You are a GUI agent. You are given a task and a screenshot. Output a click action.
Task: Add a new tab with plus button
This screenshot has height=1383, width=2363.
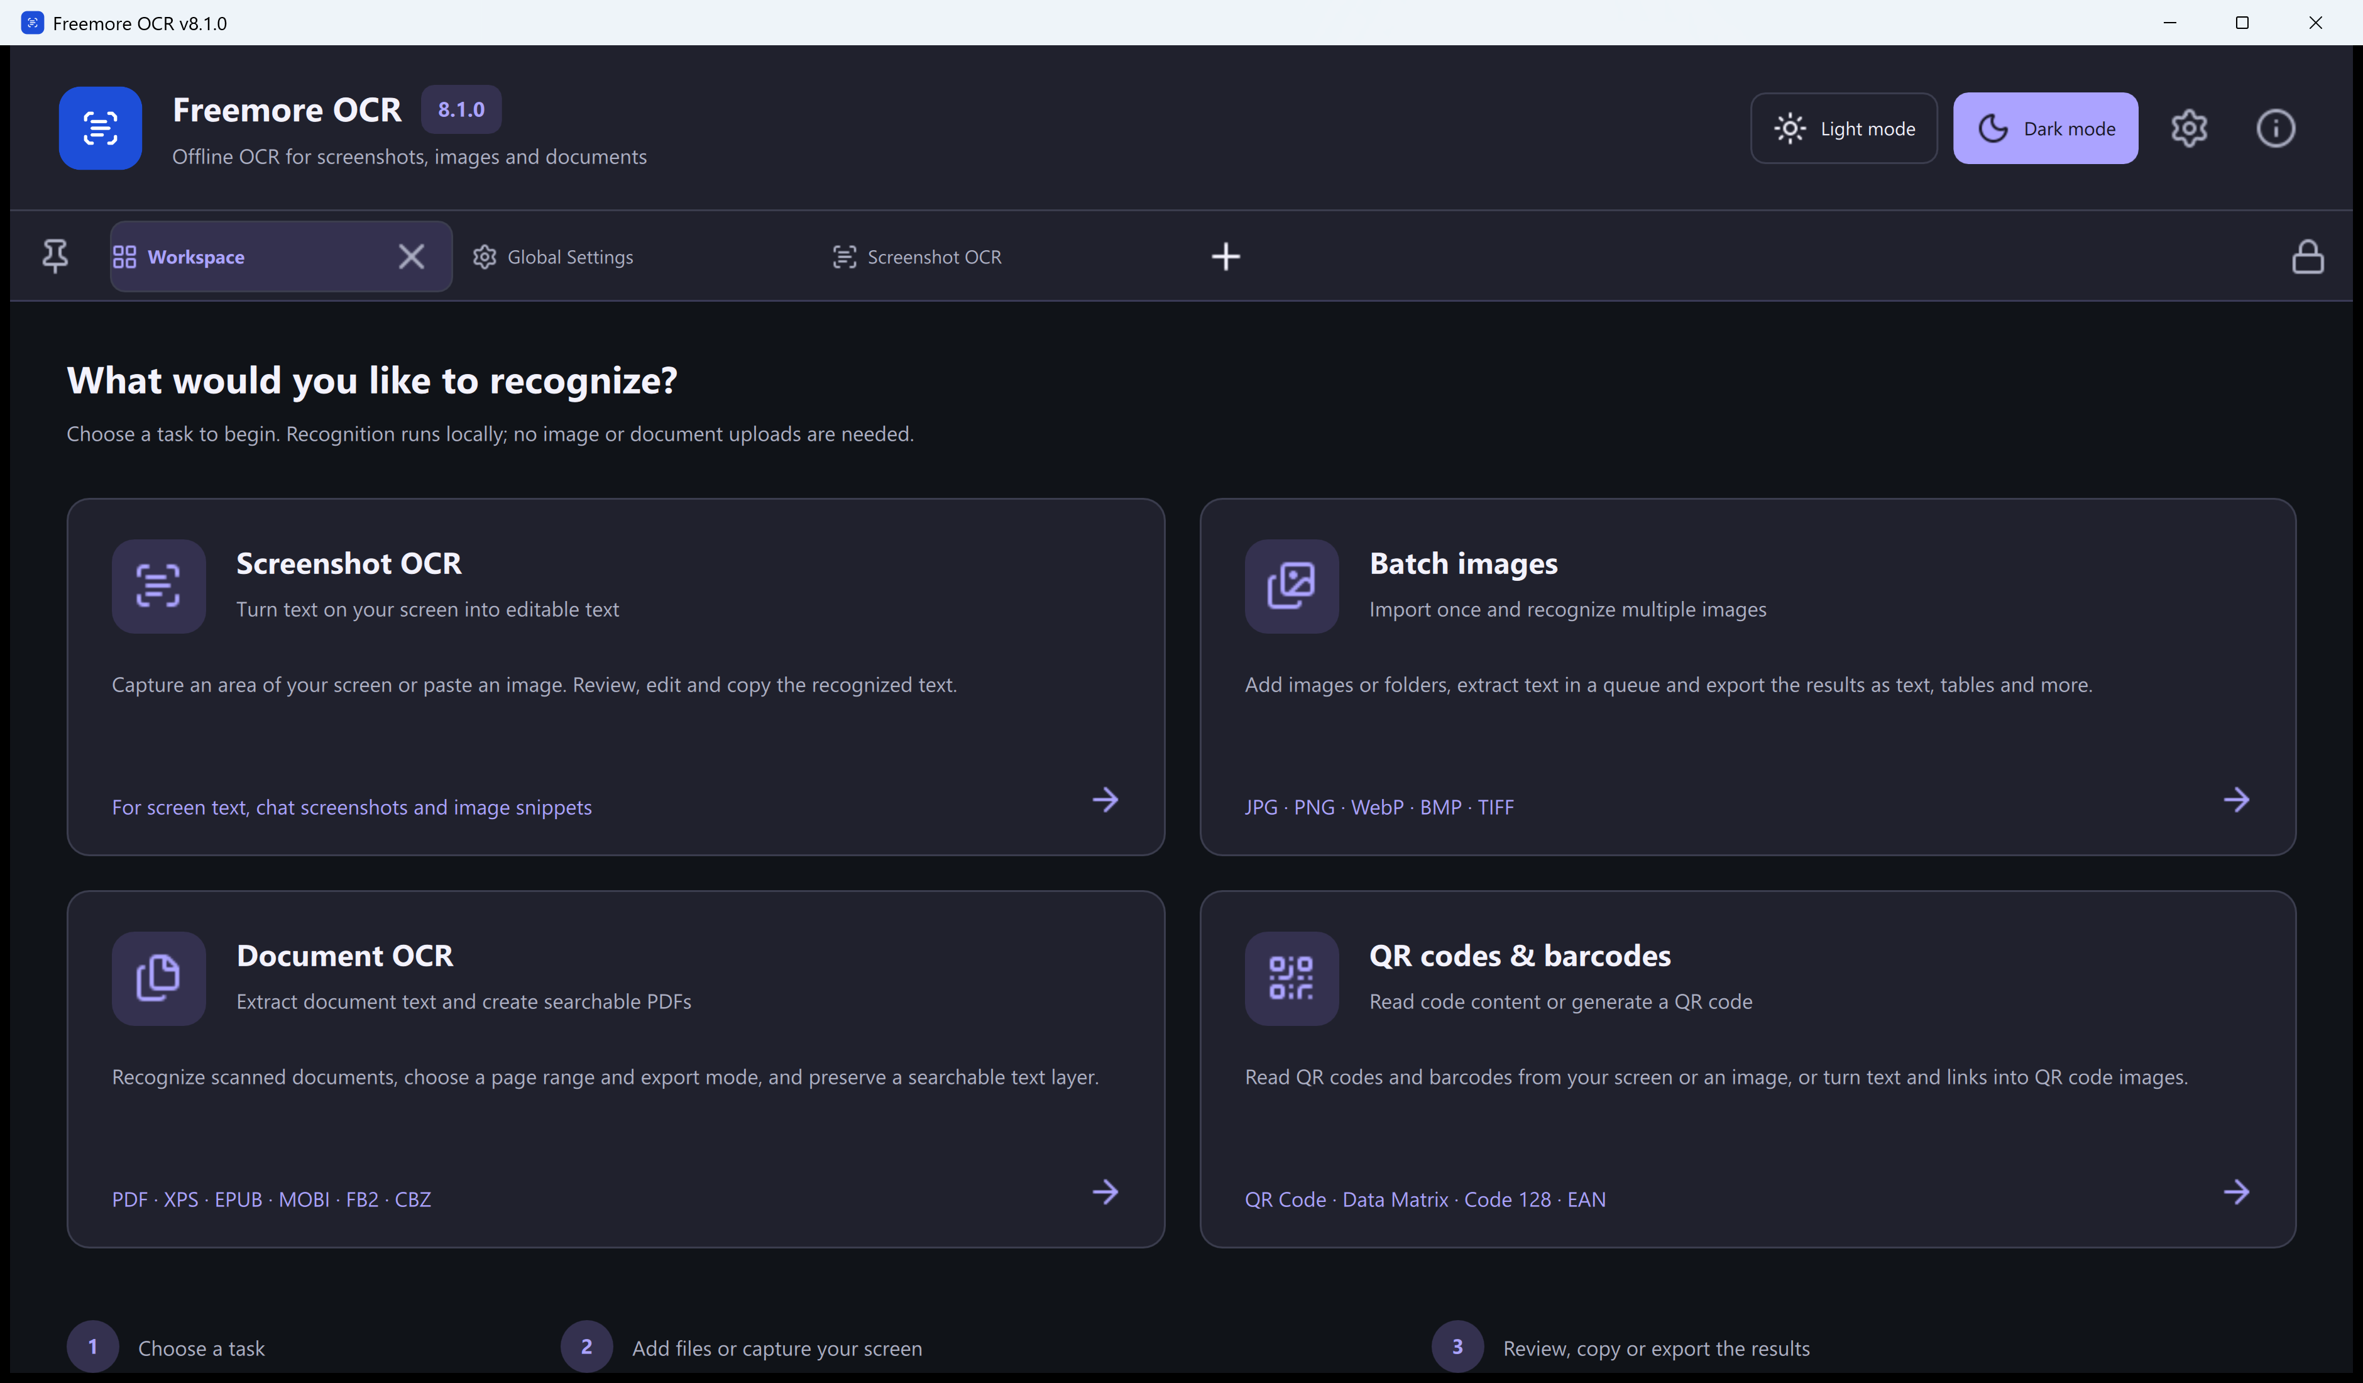coord(1225,256)
